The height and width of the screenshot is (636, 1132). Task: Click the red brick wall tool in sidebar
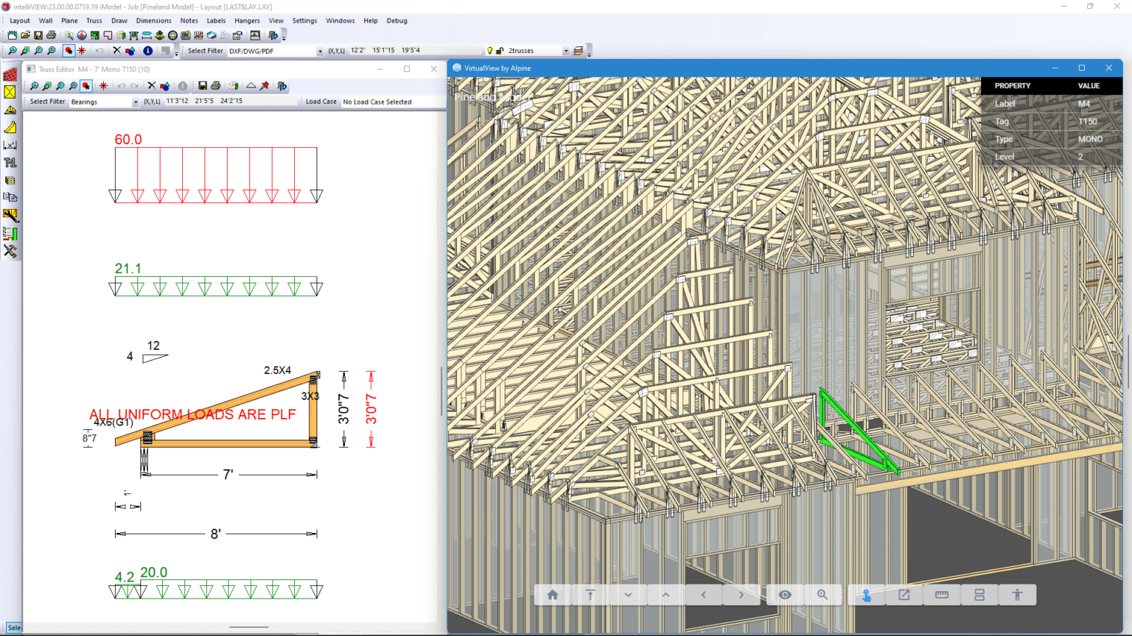pyautogui.click(x=10, y=75)
